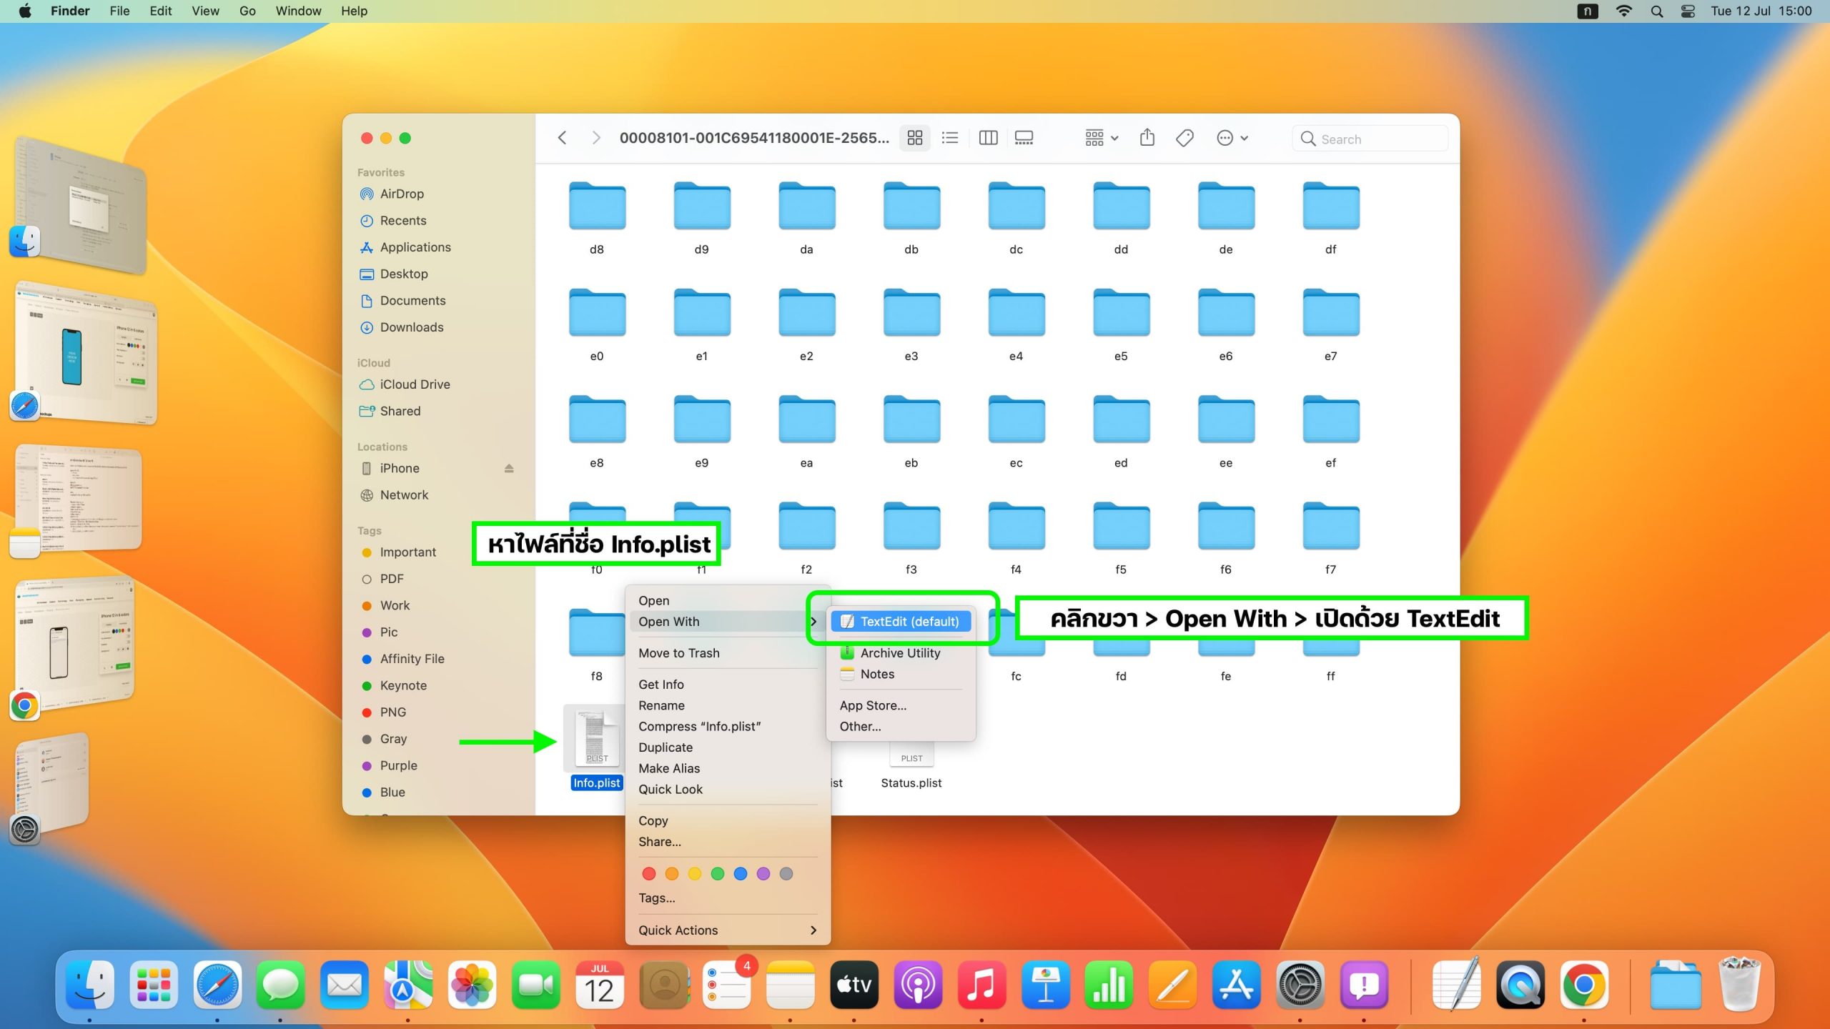Select icon view mode
This screenshot has height=1029, width=1830.
point(914,138)
